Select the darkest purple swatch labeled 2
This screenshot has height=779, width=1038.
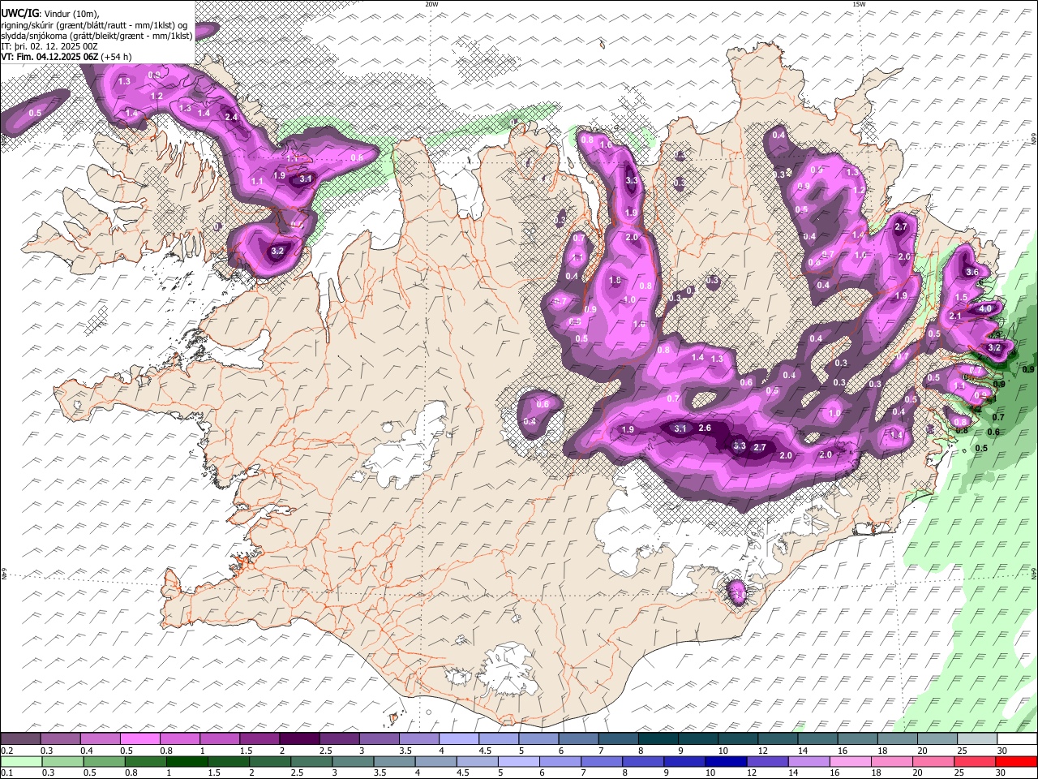pyautogui.click(x=299, y=739)
